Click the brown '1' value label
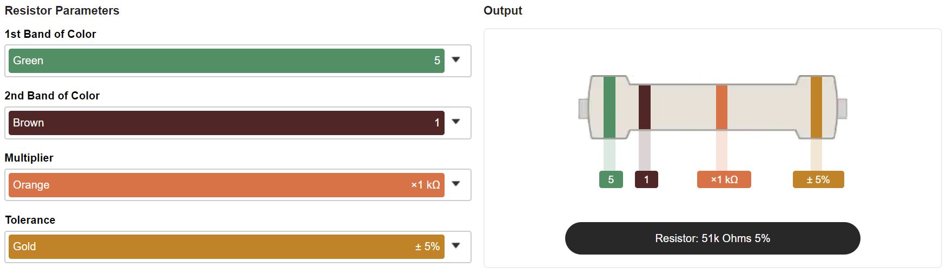This screenshot has width=947, height=274. (x=646, y=179)
